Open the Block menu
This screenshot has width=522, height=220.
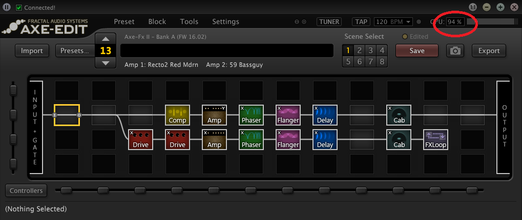click(157, 21)
